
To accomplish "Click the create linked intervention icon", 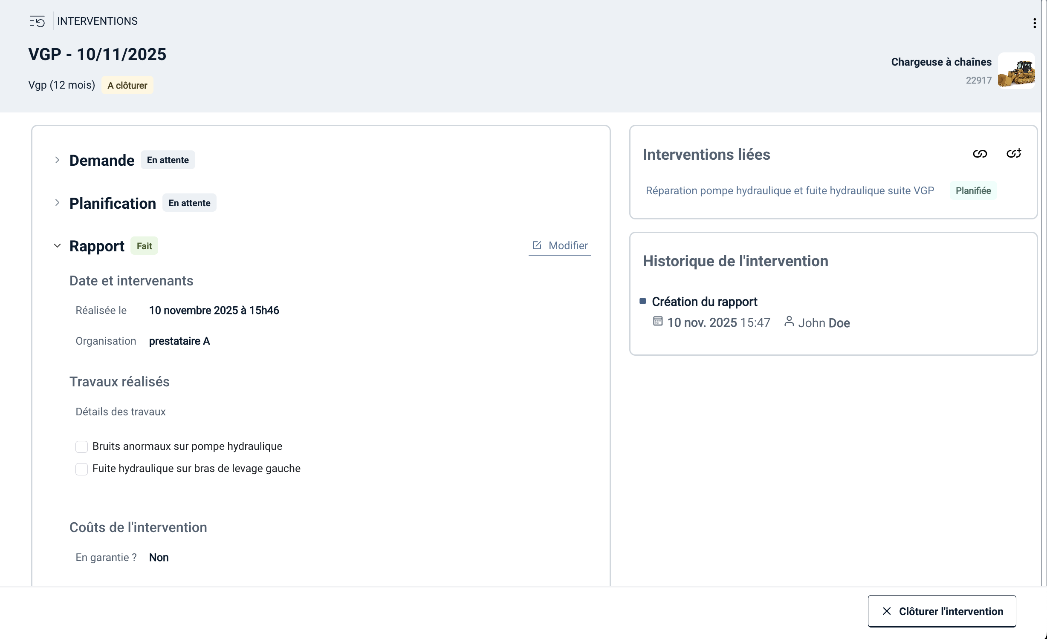I will point(1014,153).
